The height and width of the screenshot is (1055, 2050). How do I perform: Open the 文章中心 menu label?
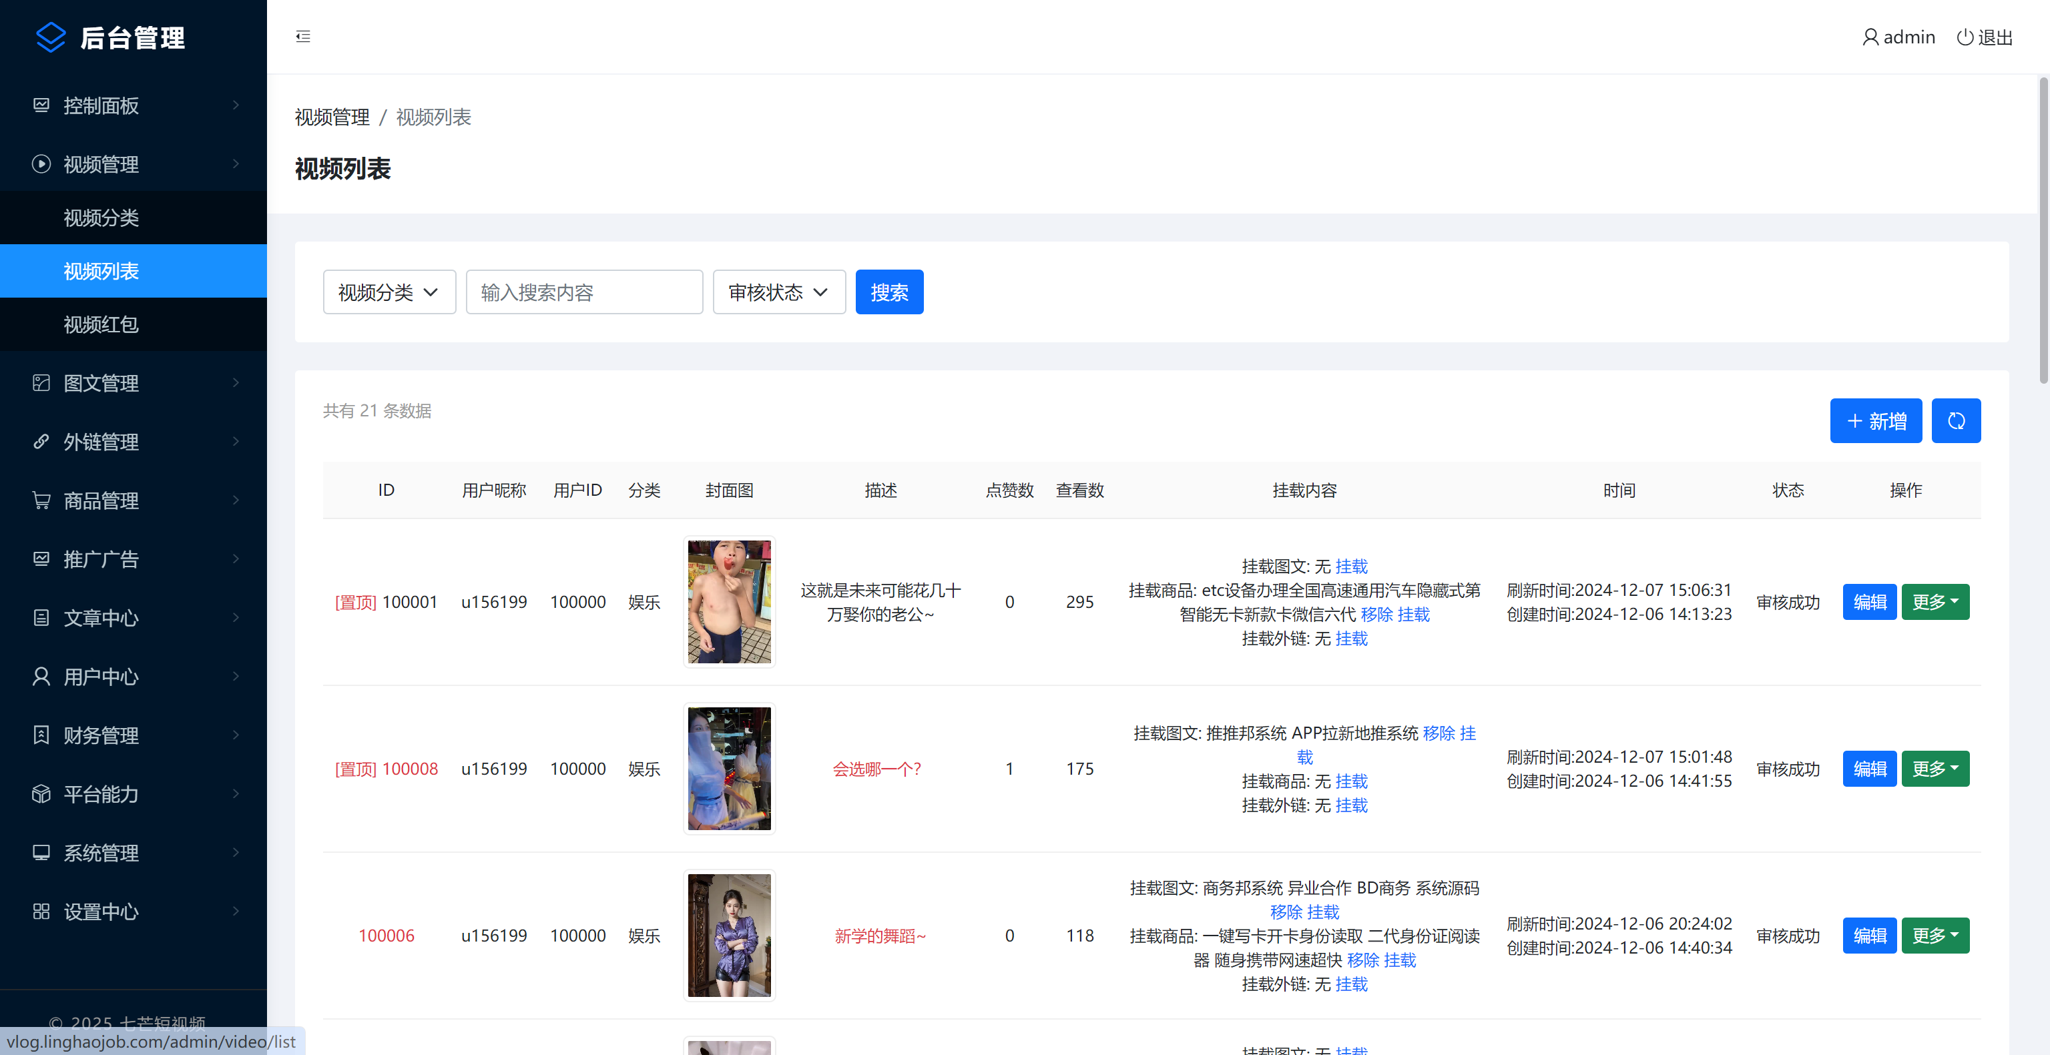click(x=101, y=617)
